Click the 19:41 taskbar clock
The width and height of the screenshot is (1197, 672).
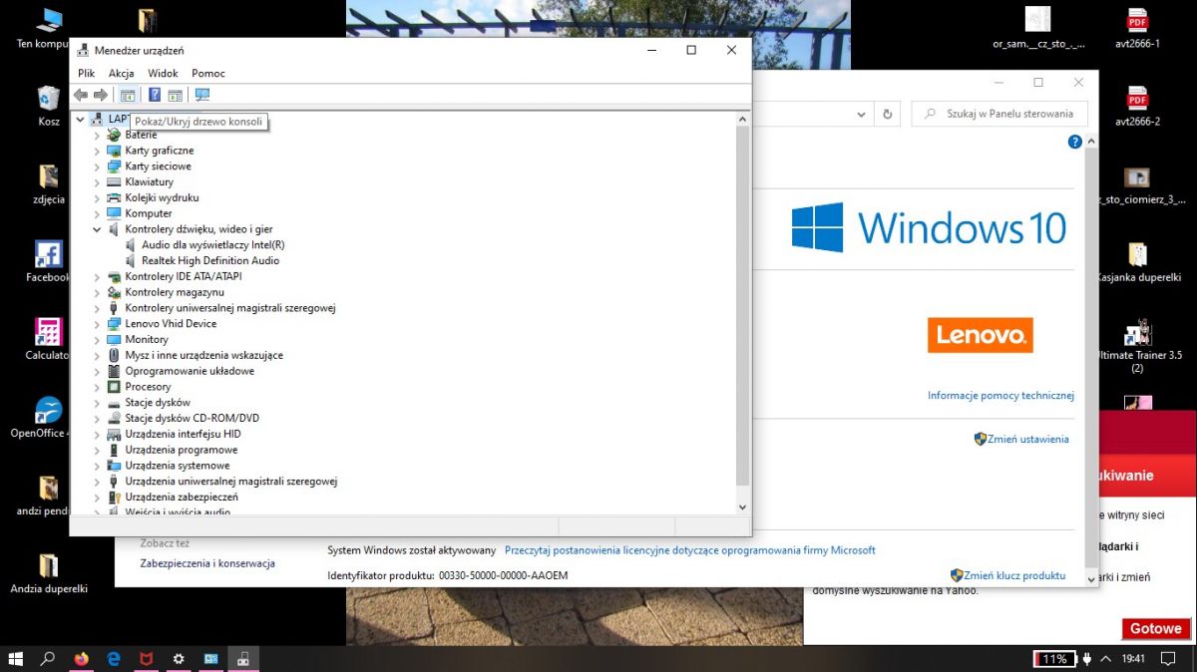point(1133,659)
